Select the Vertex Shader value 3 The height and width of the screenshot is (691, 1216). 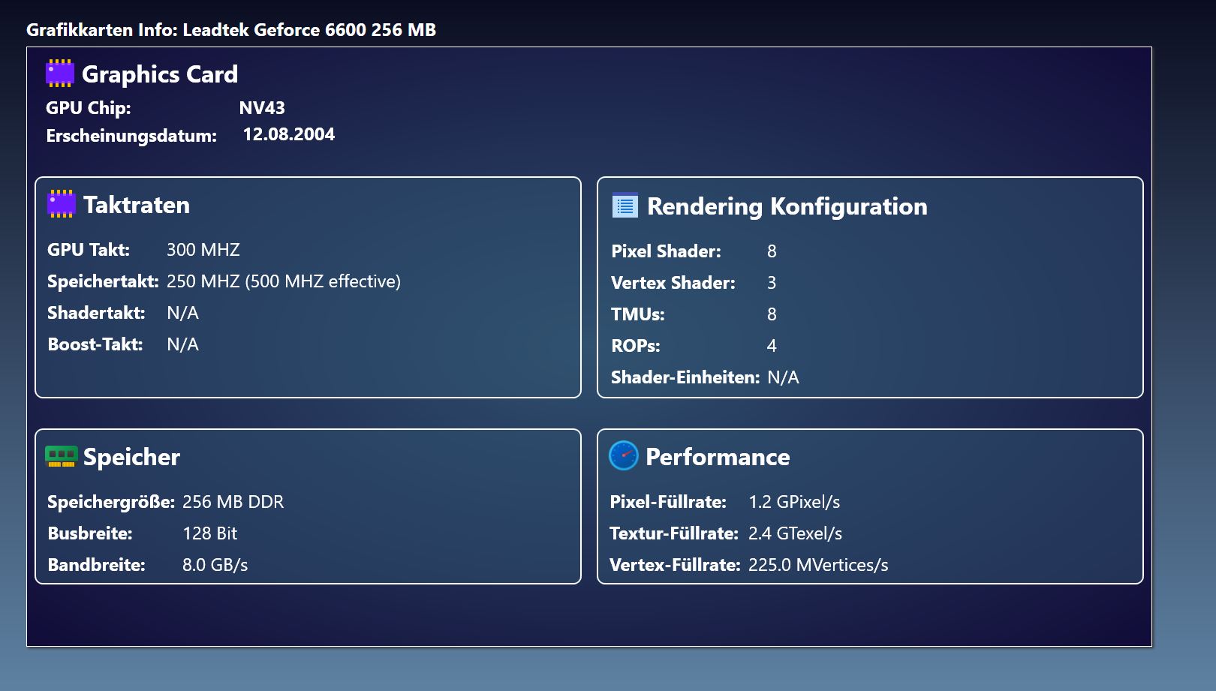(772, 283)
